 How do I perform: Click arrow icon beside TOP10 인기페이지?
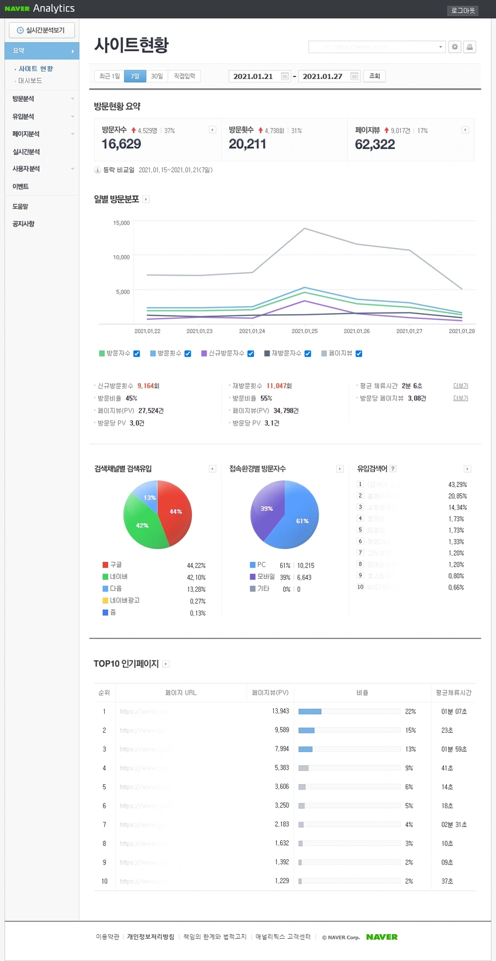pos(166,664)
